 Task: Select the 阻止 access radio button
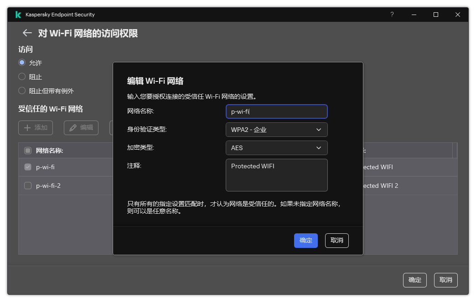[21, 76]
